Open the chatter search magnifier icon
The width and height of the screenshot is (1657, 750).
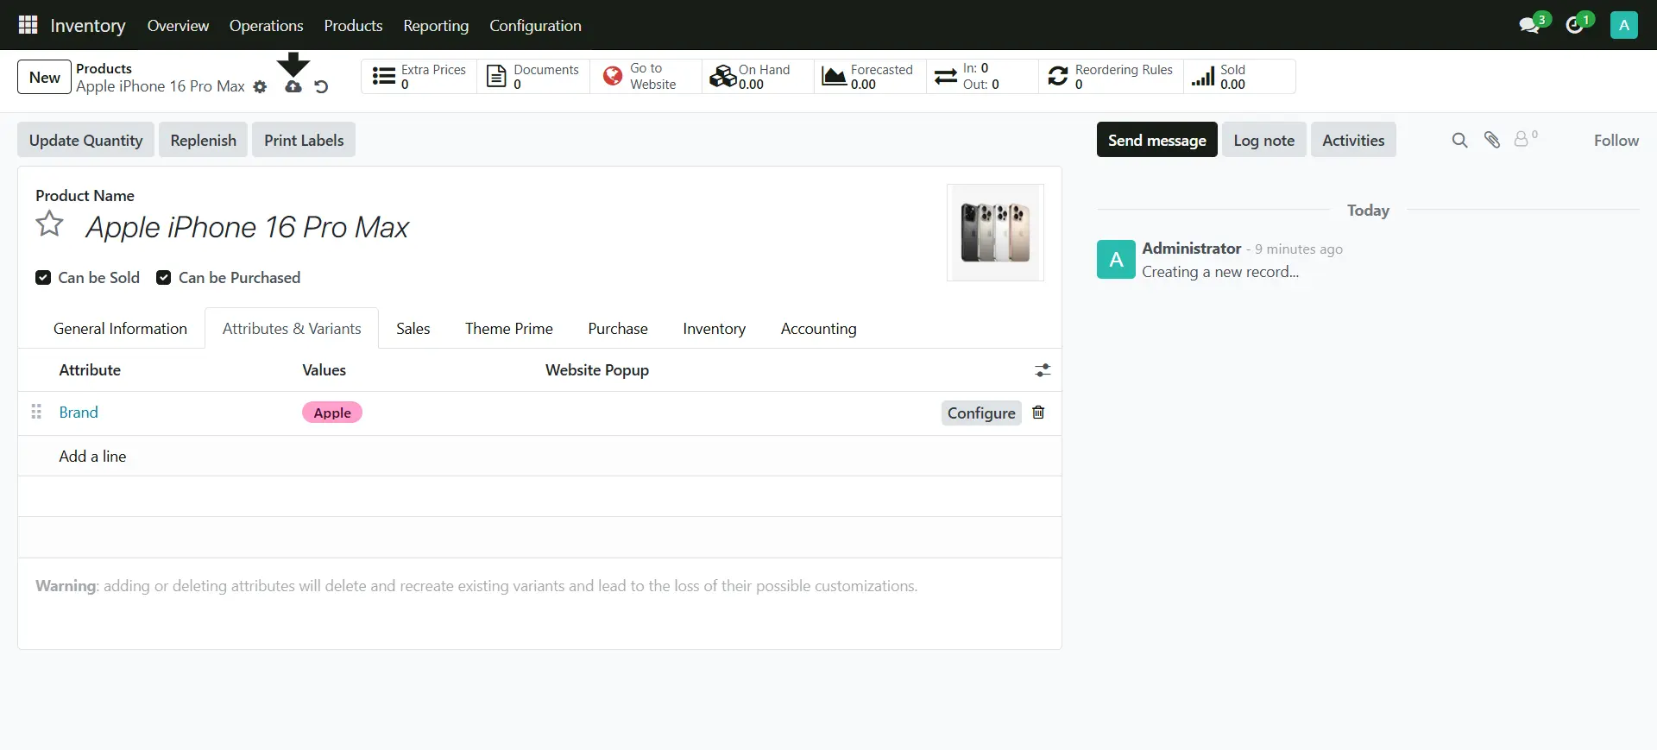1459,141
